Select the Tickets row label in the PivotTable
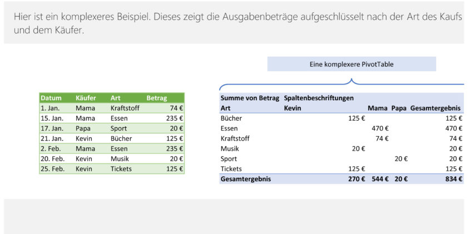 231,168
